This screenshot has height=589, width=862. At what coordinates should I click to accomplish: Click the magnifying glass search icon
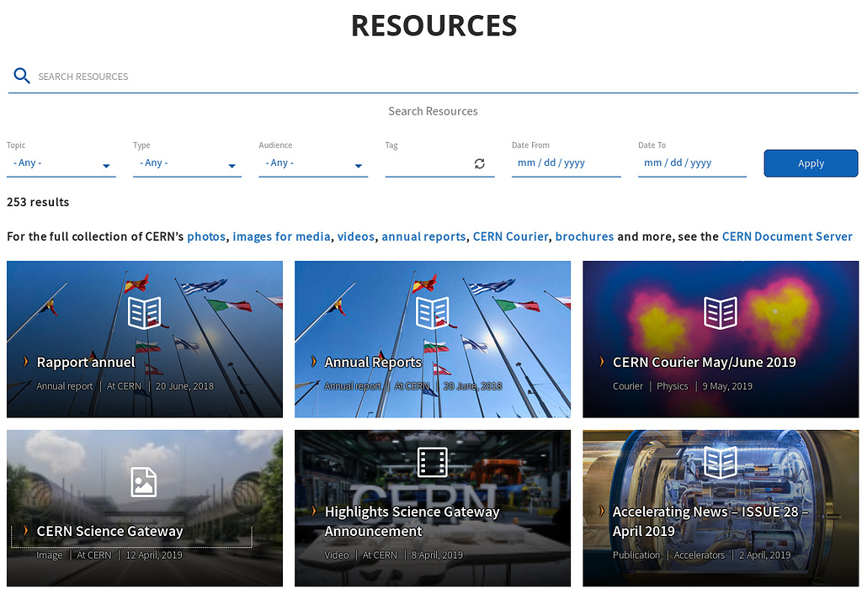tap(22, 75)
